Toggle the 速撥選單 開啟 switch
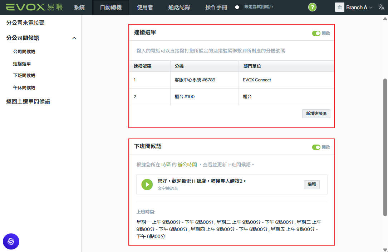The width and height of the screenshot is (388, 252). click(316, 33)
